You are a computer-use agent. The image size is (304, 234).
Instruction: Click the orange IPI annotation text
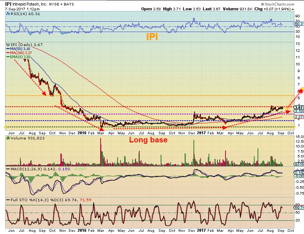(152, 36)
